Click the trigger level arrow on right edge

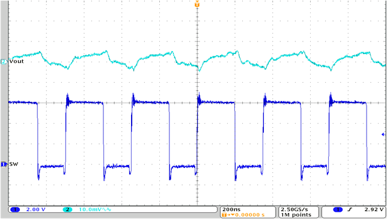[383, 134]
